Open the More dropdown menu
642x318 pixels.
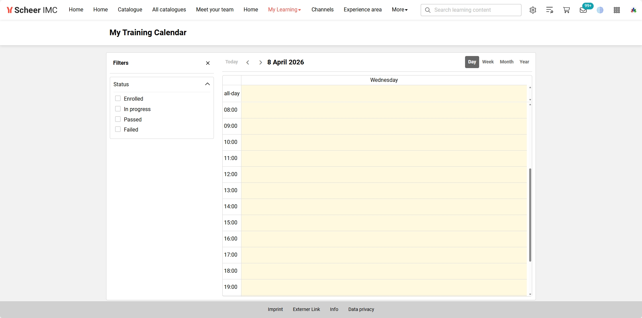[400, 10]
